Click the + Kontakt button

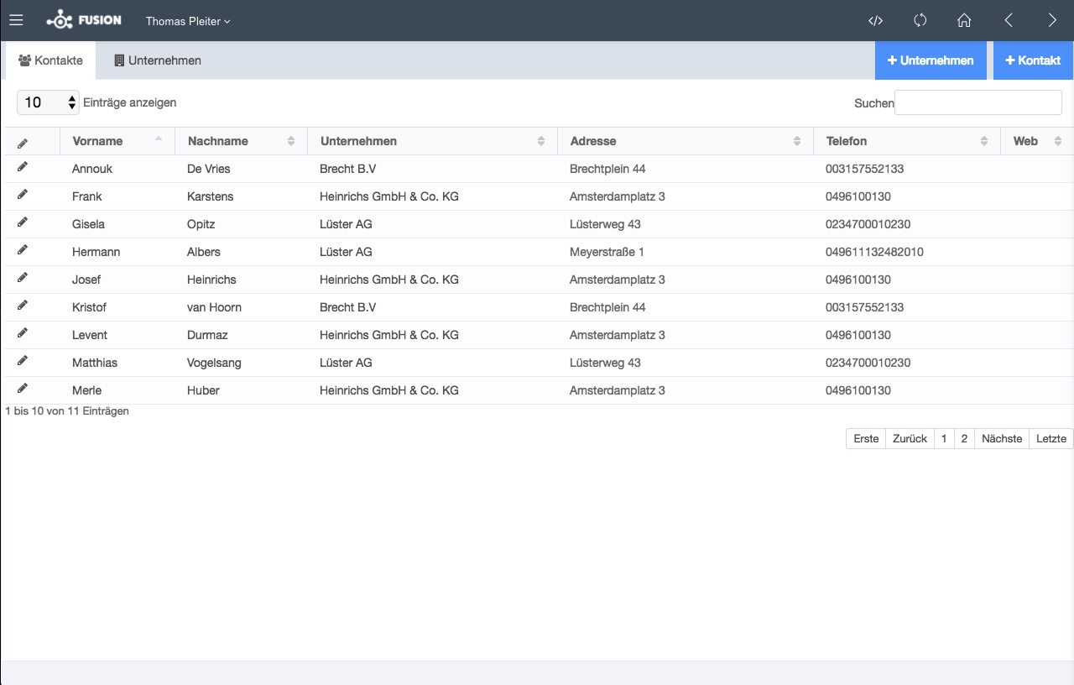[x=1033, y=60]
